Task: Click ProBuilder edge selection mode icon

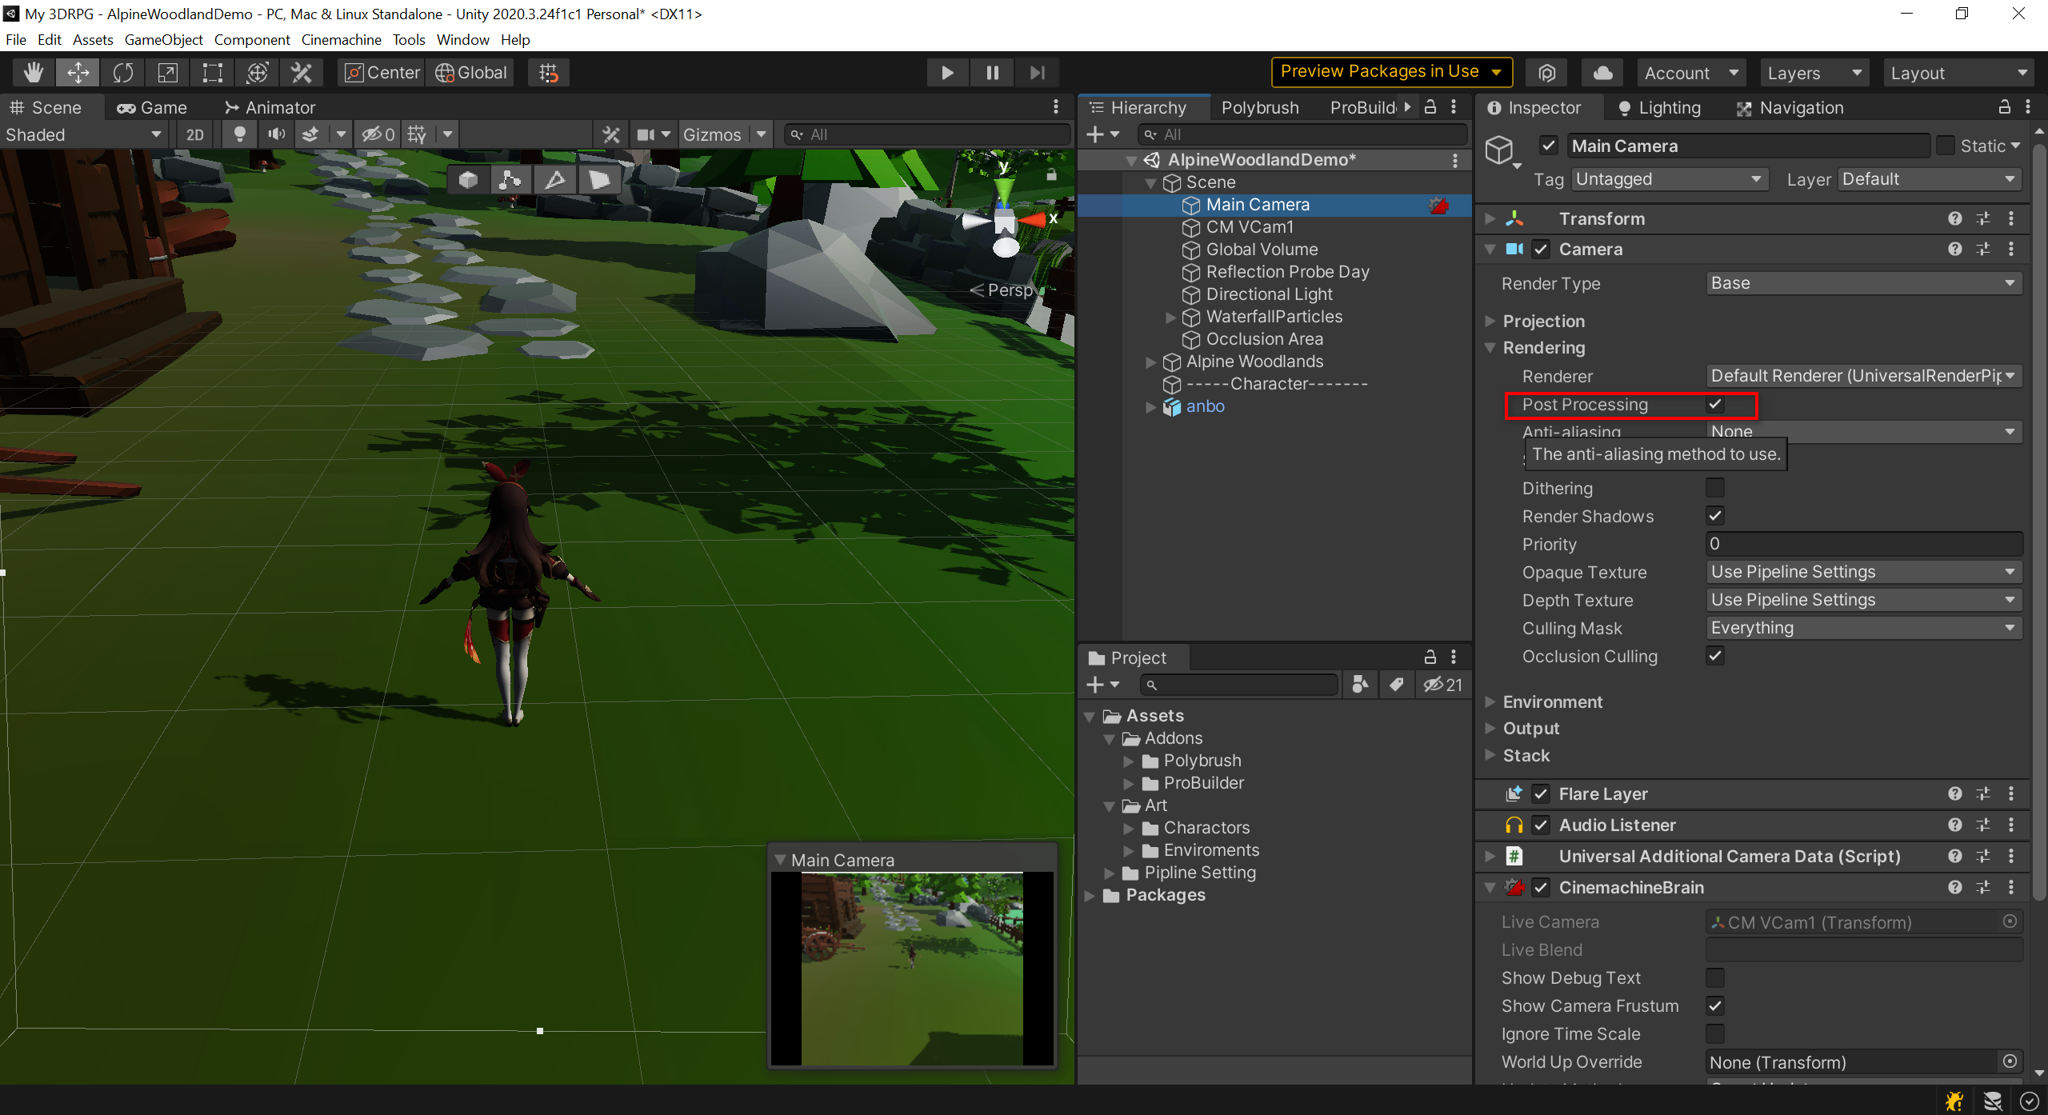Action: click(x=554, y=180)
